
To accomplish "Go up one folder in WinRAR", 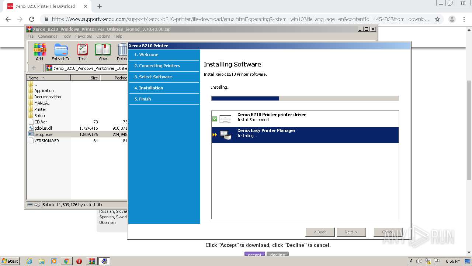I will 34,68.
